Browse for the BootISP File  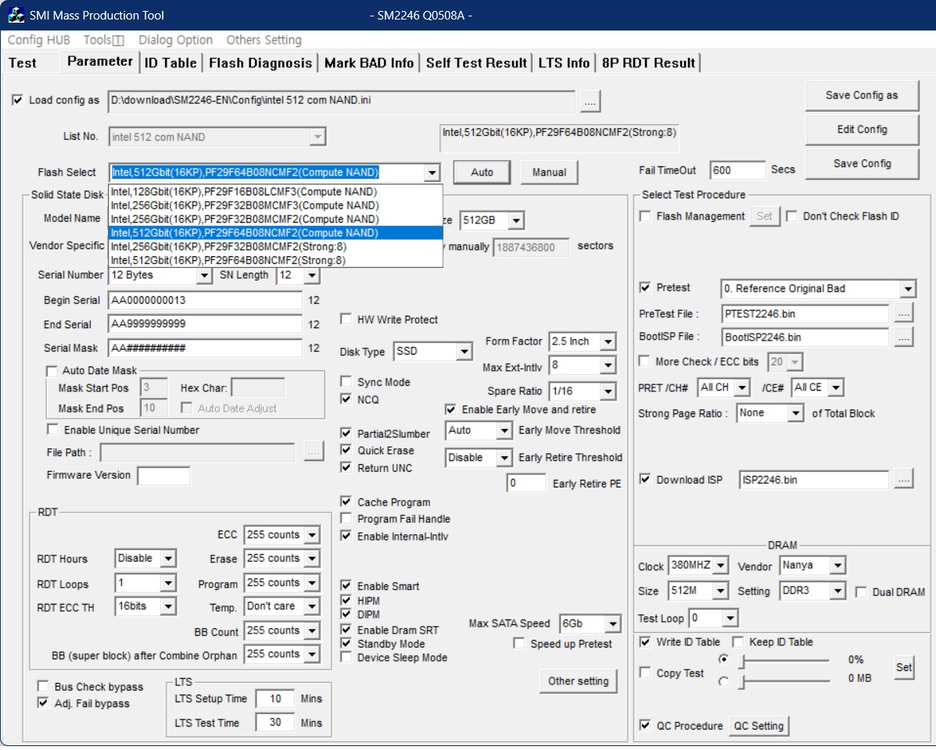904,337
